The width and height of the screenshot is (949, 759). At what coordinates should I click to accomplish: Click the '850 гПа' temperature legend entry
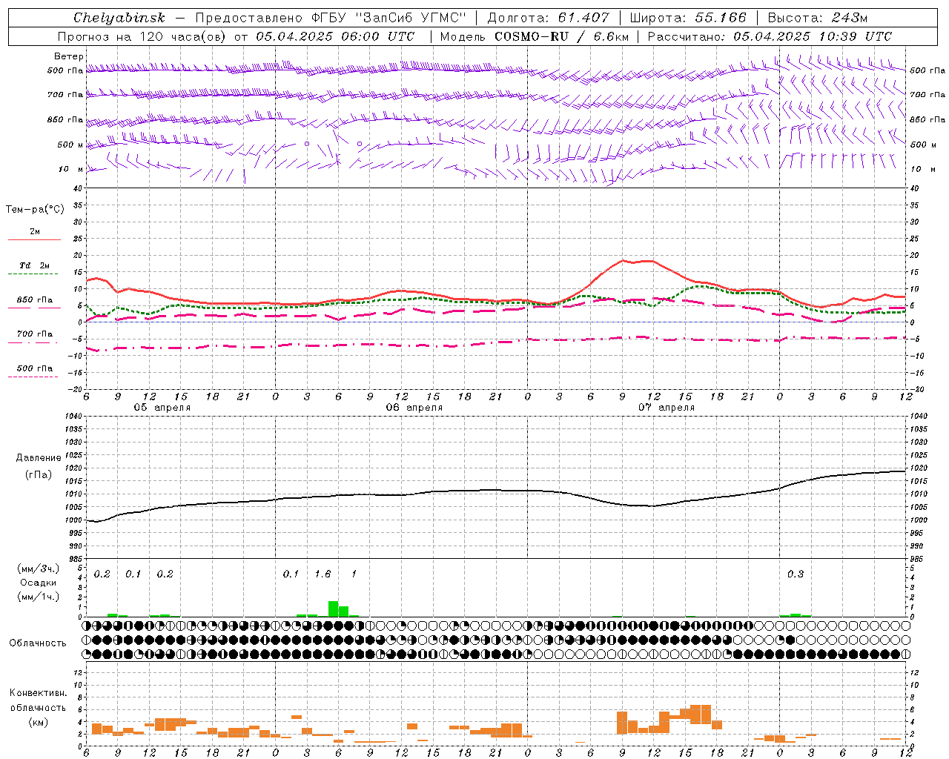35,299
